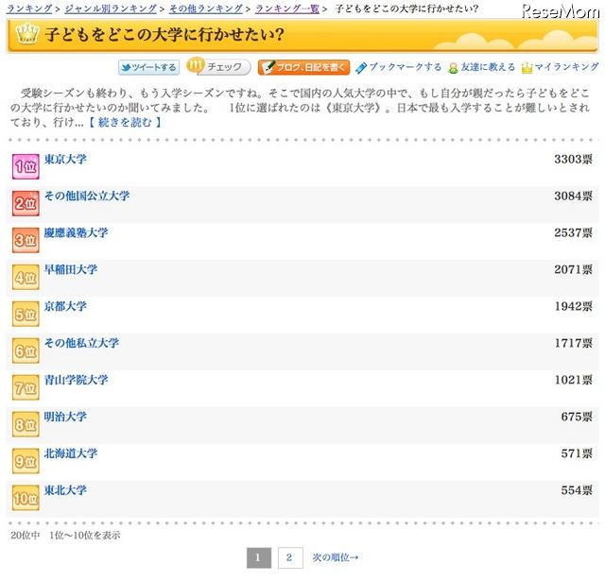605x581 pixels.
Task: Open ランキング一覧 breadcrumb link
Action: pos(287,9)
